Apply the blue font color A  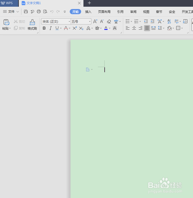106,28
